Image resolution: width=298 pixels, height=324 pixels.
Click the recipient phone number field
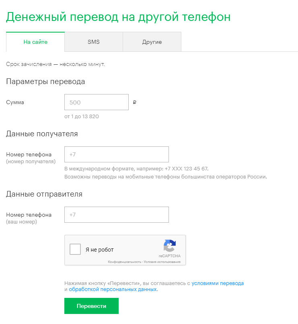(x=117, y=154)
